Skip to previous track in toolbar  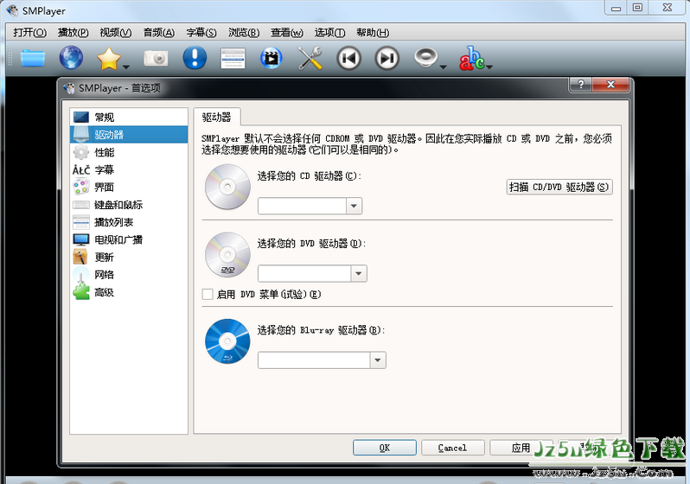point(349,58)
